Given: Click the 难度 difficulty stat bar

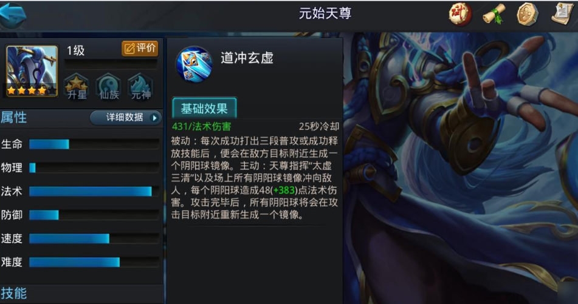Looking at the screenshot, I should point(94,262).
